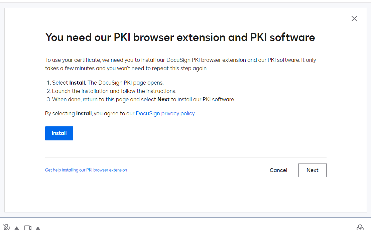Click the blue Install button
Viewport: 371px width, 230px height.
[x=59, y=133]
